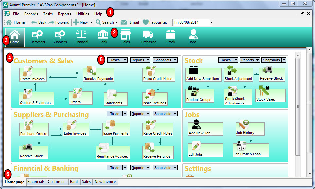Screen dimensions: 315x189
Task: Open the Stock box icon in ribbon
Action: point(171,37)
